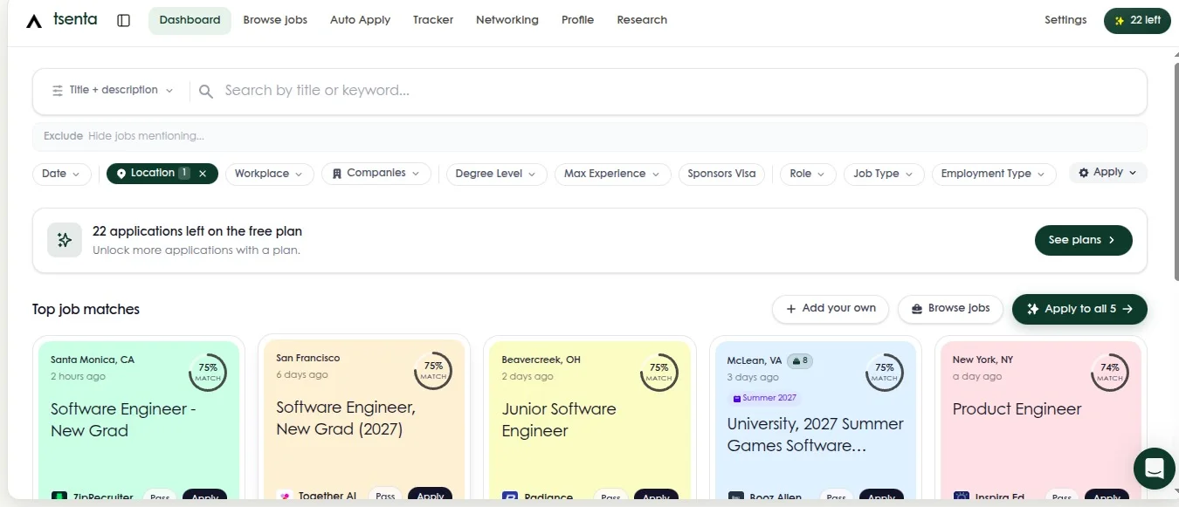Click the 75% match ring on San Francisco card

[x=433, y=372]
